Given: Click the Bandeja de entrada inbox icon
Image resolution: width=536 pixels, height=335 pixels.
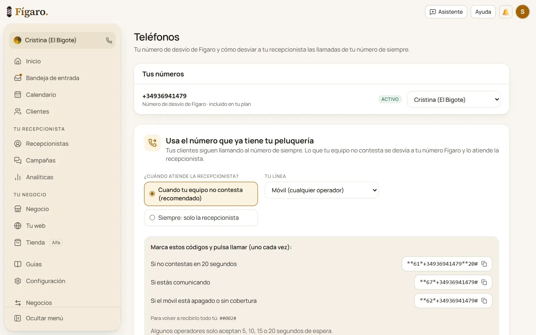Looking at the screenshot, I should (18, 78).
